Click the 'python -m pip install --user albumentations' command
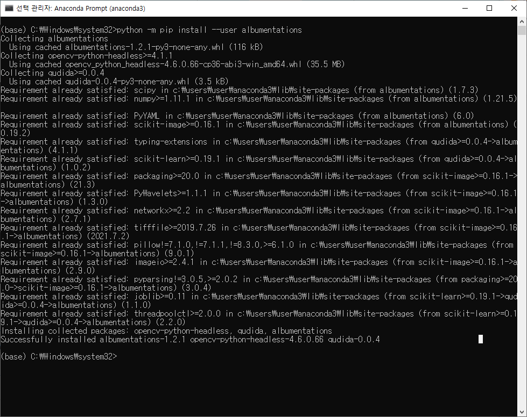This screenshot has width=527, height=417. (209, 30)
